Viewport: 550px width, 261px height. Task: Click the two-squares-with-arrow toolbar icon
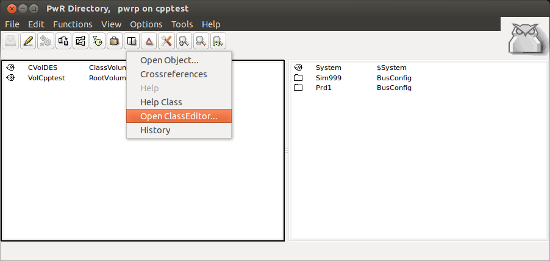point(63,41)
